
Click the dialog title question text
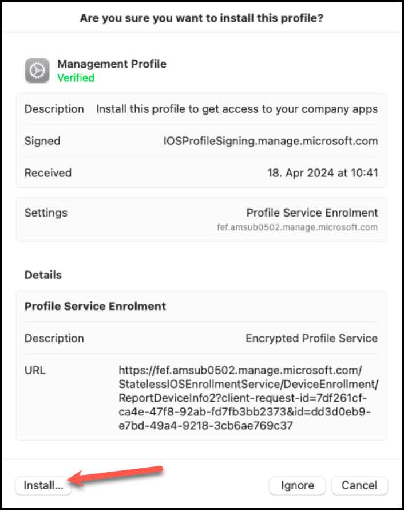201,18
